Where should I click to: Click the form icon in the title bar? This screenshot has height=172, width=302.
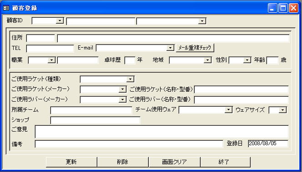coord(6,8)
